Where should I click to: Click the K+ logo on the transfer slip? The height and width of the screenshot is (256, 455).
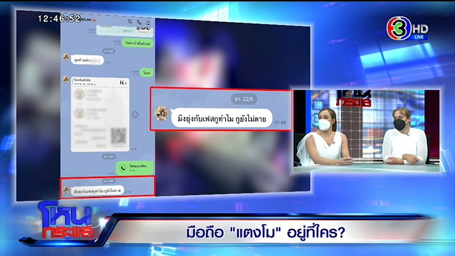coord(123,83)
